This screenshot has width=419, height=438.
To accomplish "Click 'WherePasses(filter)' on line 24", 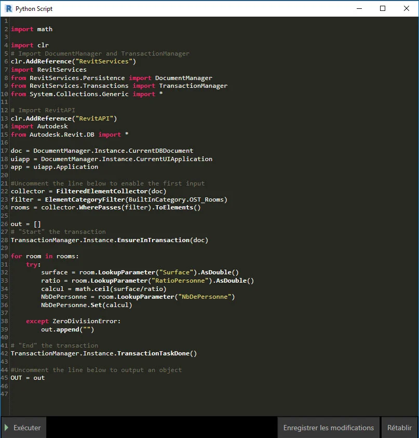I will [115, 207].
